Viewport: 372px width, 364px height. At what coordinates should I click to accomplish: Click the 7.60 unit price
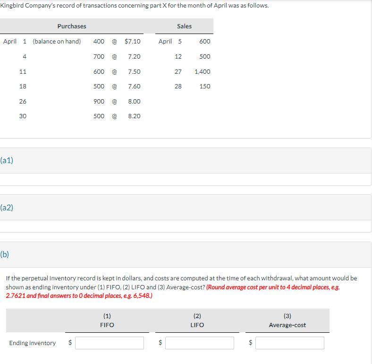pyautogui.click(x=134, y=86)
